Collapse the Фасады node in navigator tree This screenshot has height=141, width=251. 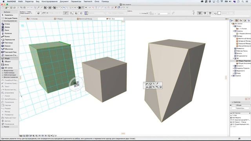tap(233, 36)
